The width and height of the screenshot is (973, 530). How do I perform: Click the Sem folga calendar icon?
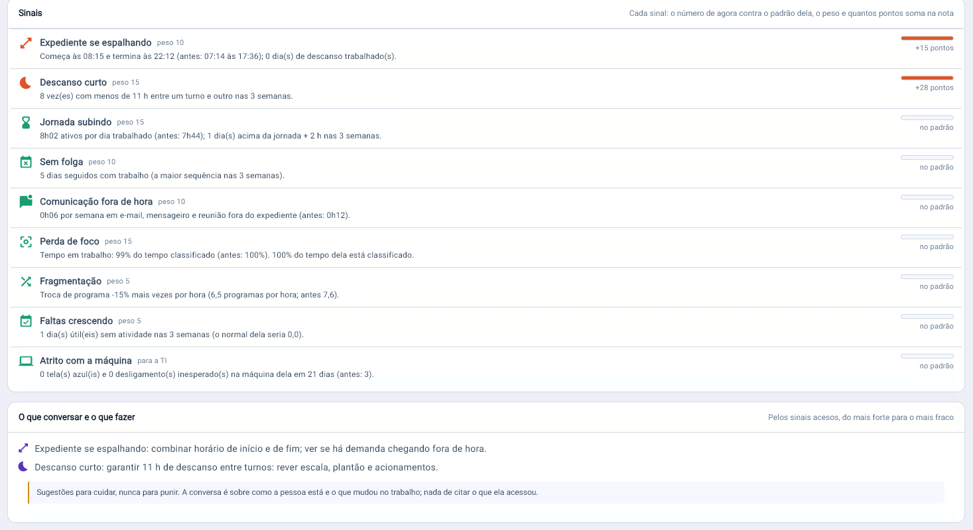pos(26,162)
